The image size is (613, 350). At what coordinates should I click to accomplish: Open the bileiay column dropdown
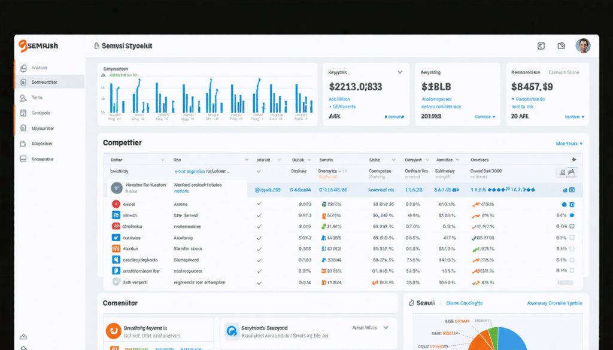[x=279, y=160]
